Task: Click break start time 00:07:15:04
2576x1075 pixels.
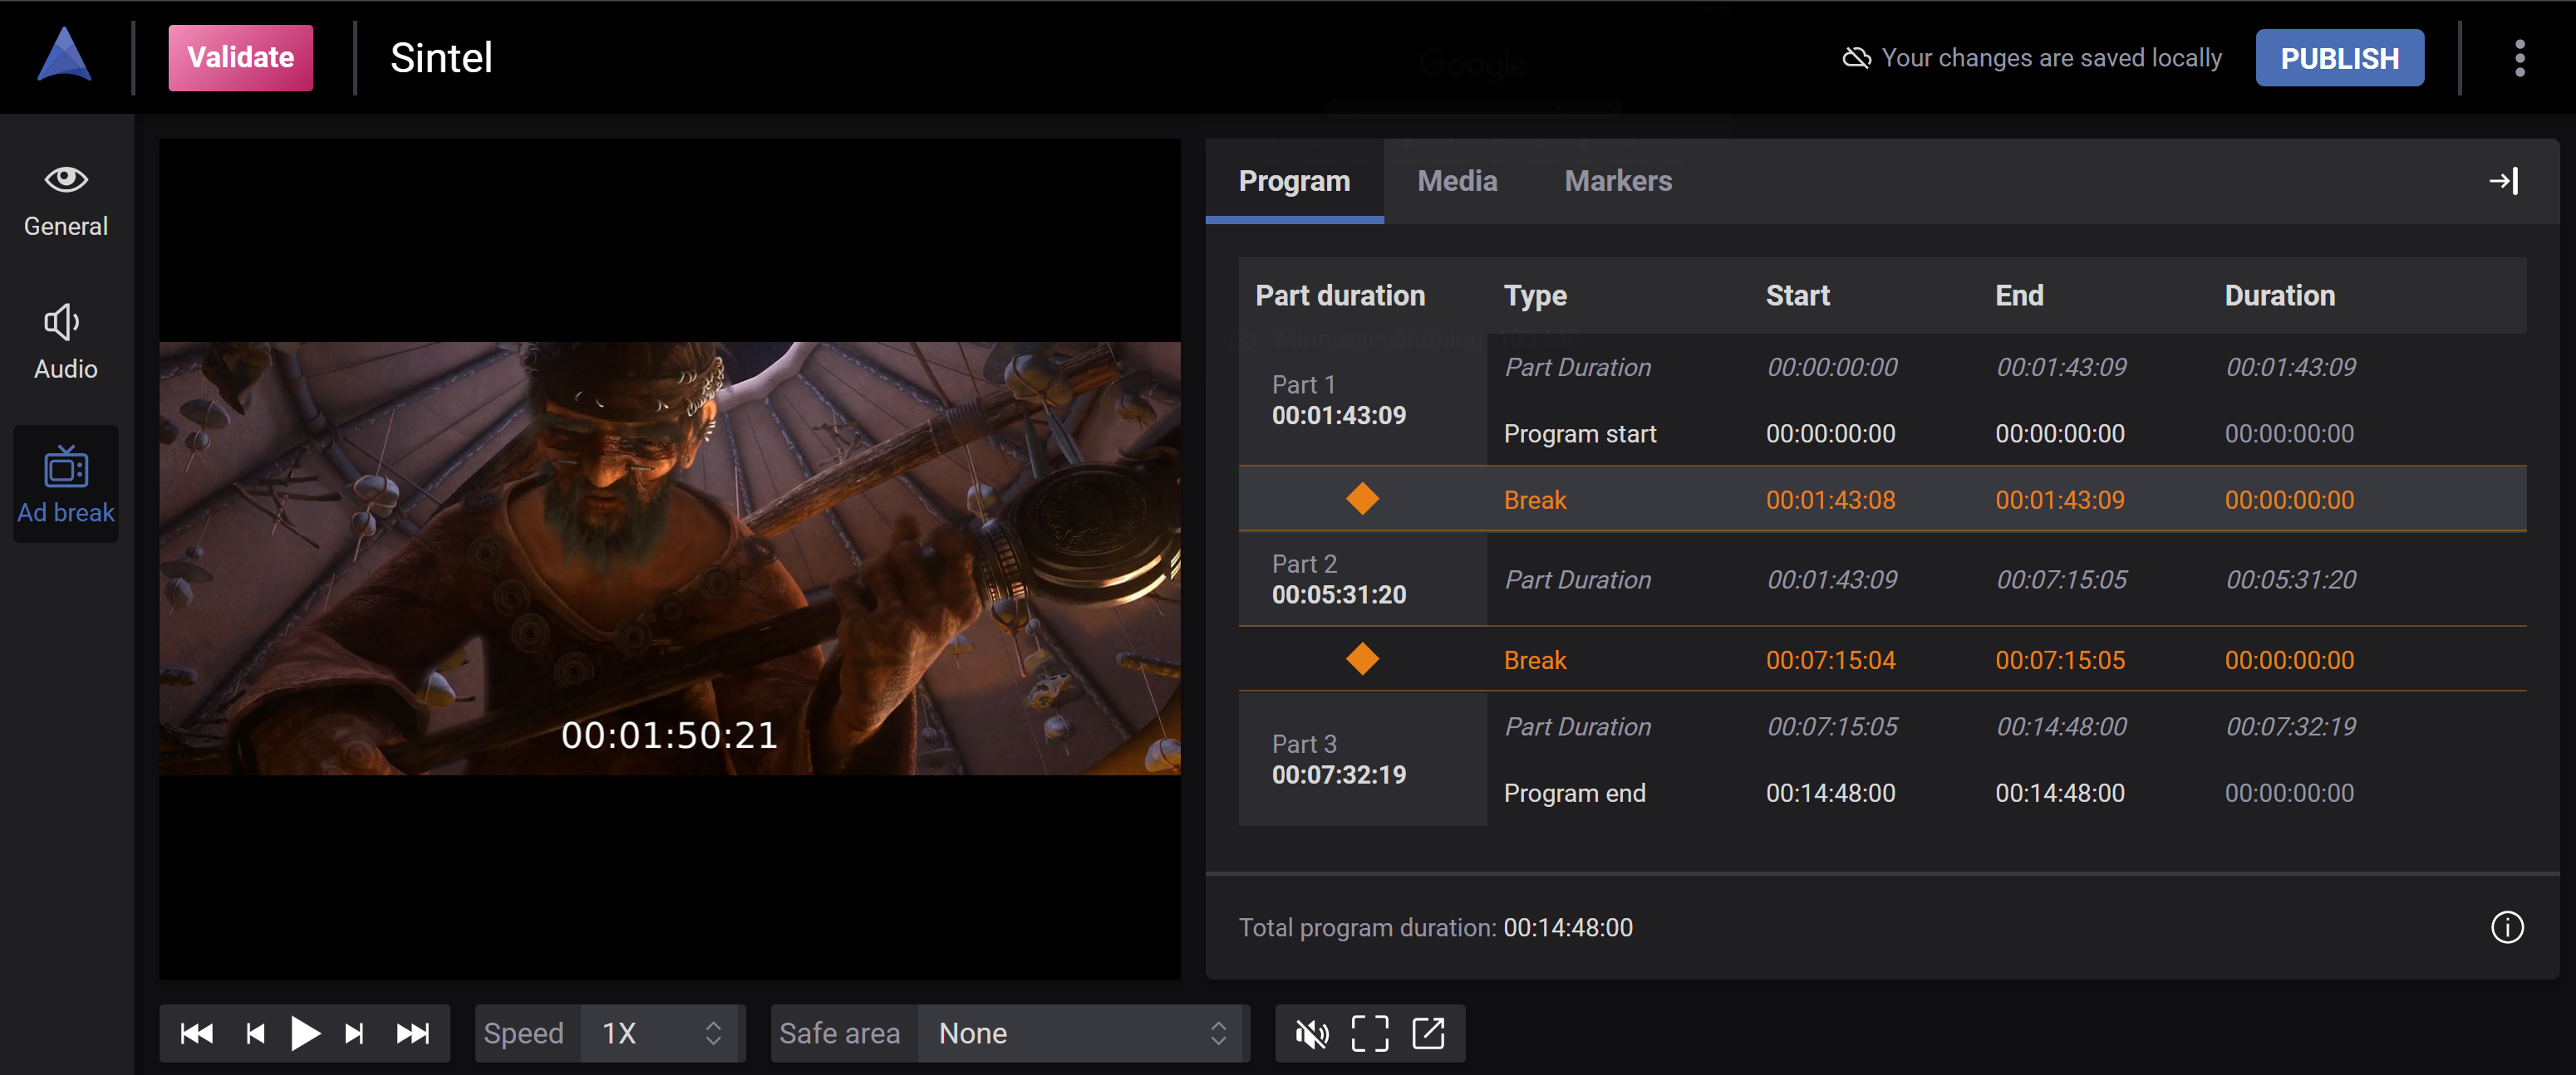Action: click(1830, 661)
